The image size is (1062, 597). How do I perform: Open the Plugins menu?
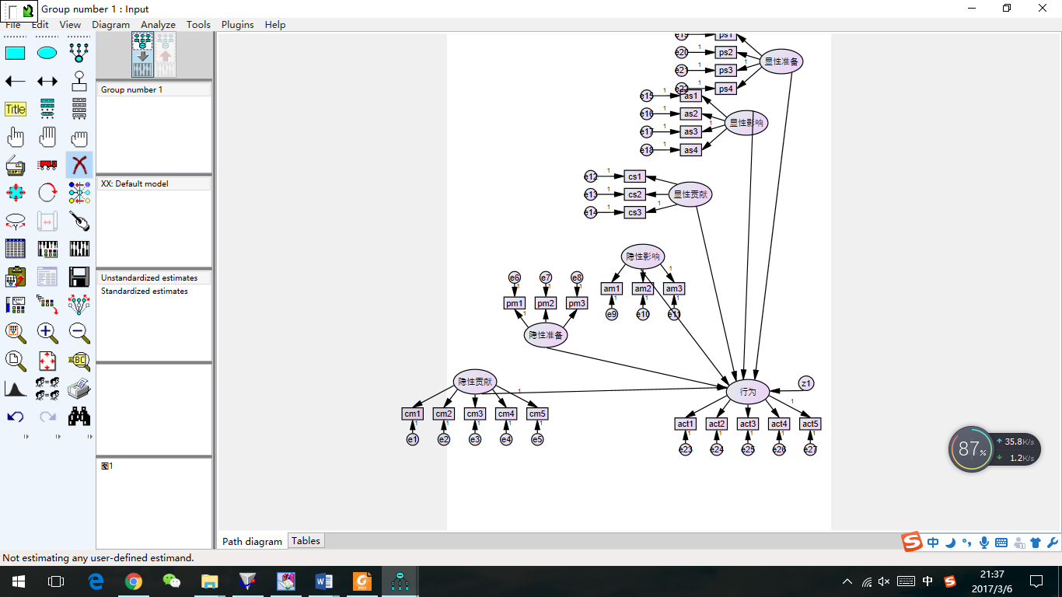(x=237, y=25)
